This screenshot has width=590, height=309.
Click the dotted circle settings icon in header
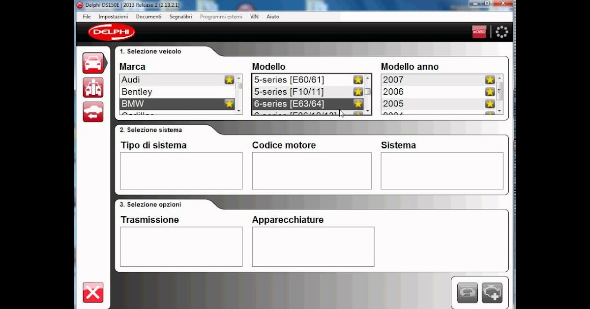pos(501,32)
